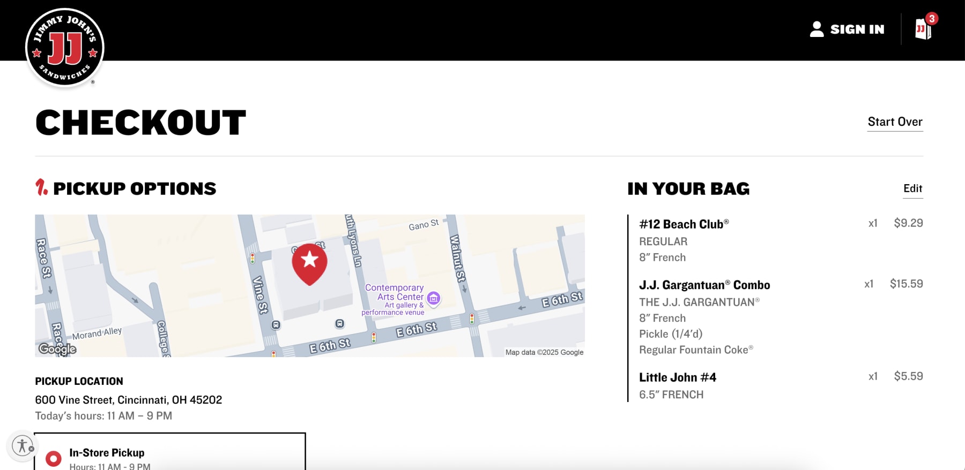965x470 pixels.
Task: Click the transit stop icon above E 6th St
Action: 339,323
